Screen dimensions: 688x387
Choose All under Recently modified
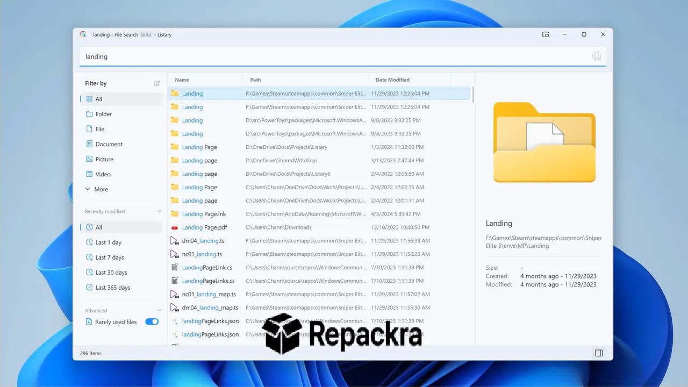tap(121, 227)
